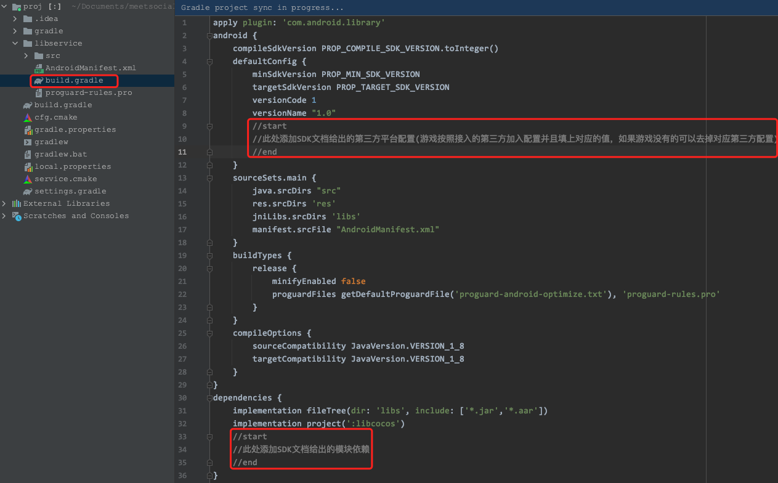
Task: Click the 'minifyEnabled false' line
Action: coord(319,282)
